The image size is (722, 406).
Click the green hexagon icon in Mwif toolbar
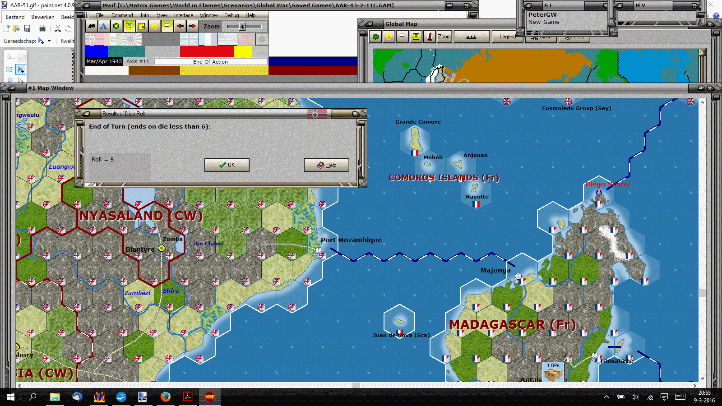(x=116, y=26)
